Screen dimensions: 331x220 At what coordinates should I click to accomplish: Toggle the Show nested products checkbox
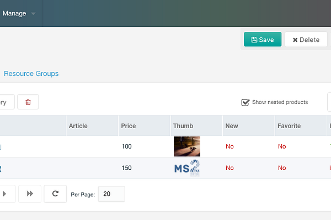pos(245,102)
